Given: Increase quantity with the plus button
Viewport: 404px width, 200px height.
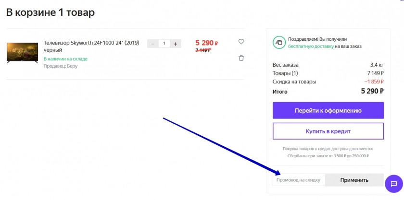Looking at the screenshot, I should coord(175,44).
